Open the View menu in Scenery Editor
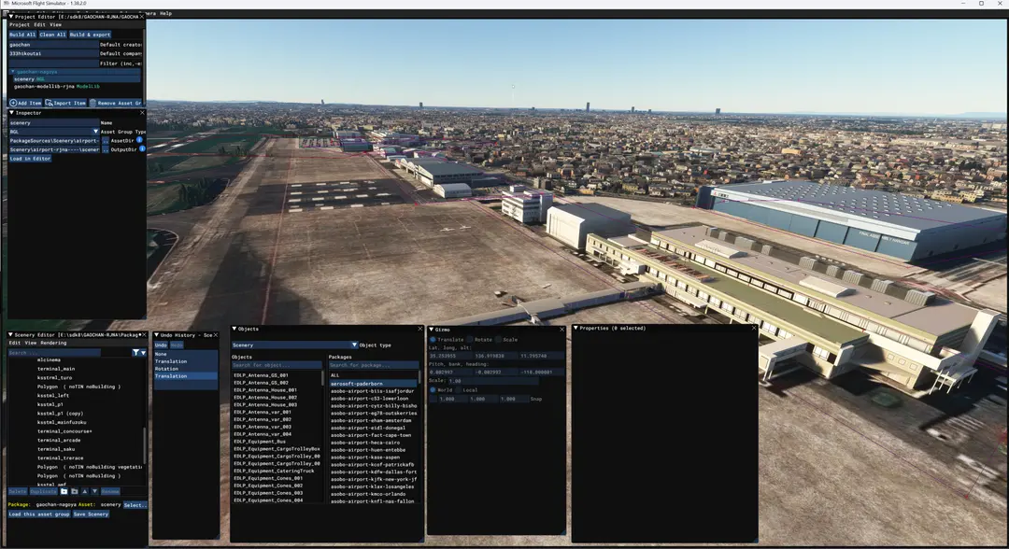The image size is (1009, 549). tap(30, 343)
